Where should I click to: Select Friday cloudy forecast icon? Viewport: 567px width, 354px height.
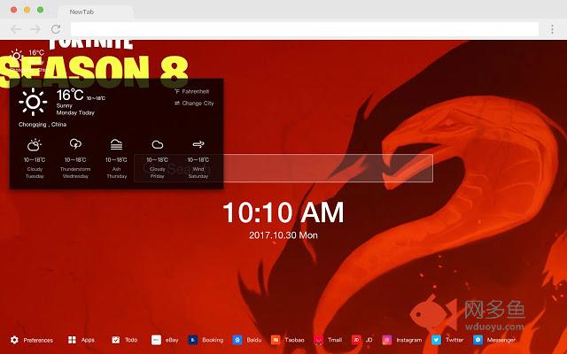tap(158, 145)
